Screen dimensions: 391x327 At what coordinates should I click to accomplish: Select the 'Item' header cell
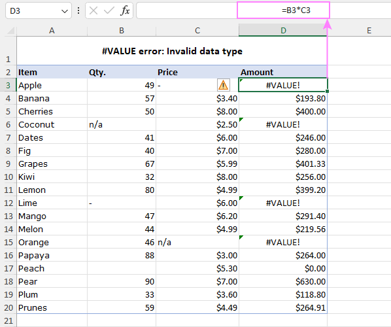tap(52, 72)
